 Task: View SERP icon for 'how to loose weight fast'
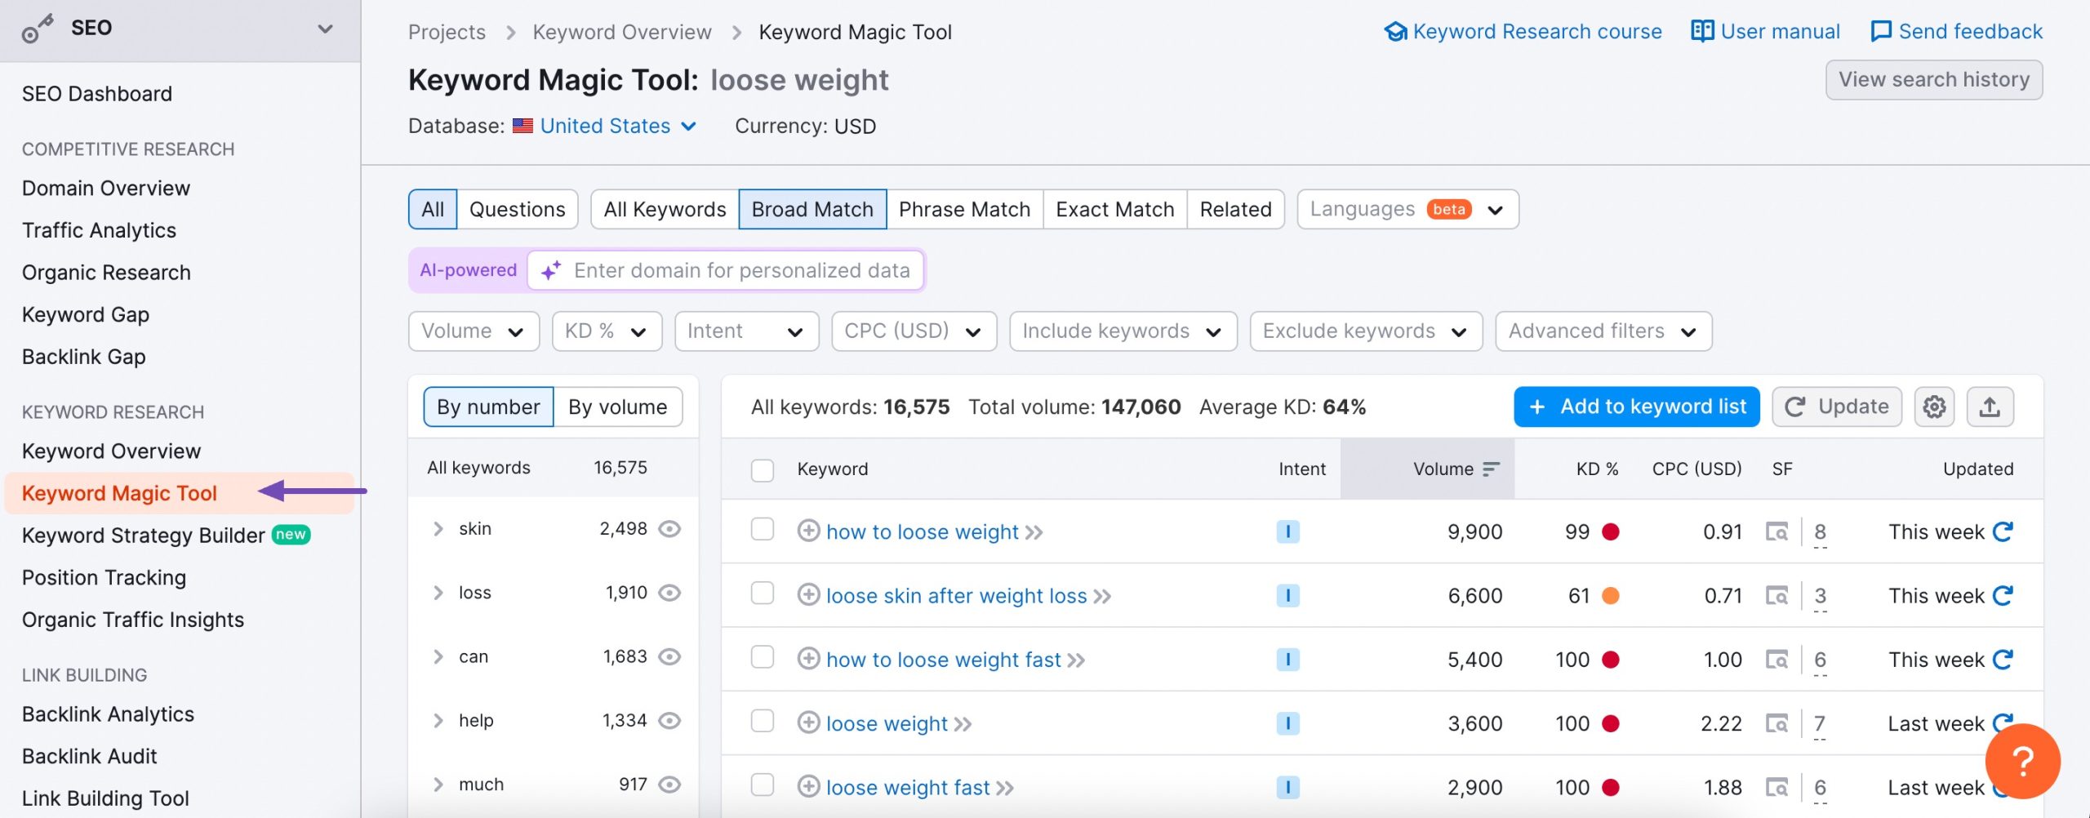tap(1776, 659)
